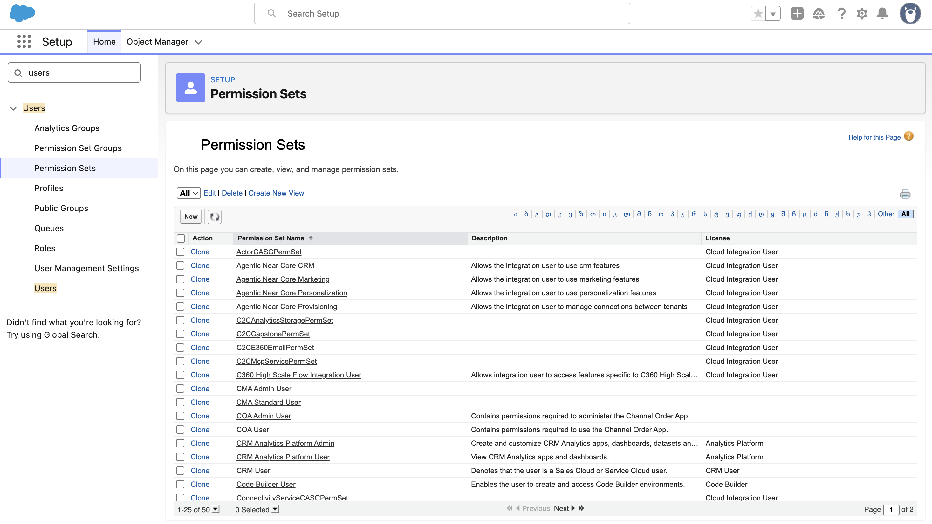This screenshot has height=524, width=932.
Task: Sort by Permission Set Name arrow
Action: tap(311, 238)
